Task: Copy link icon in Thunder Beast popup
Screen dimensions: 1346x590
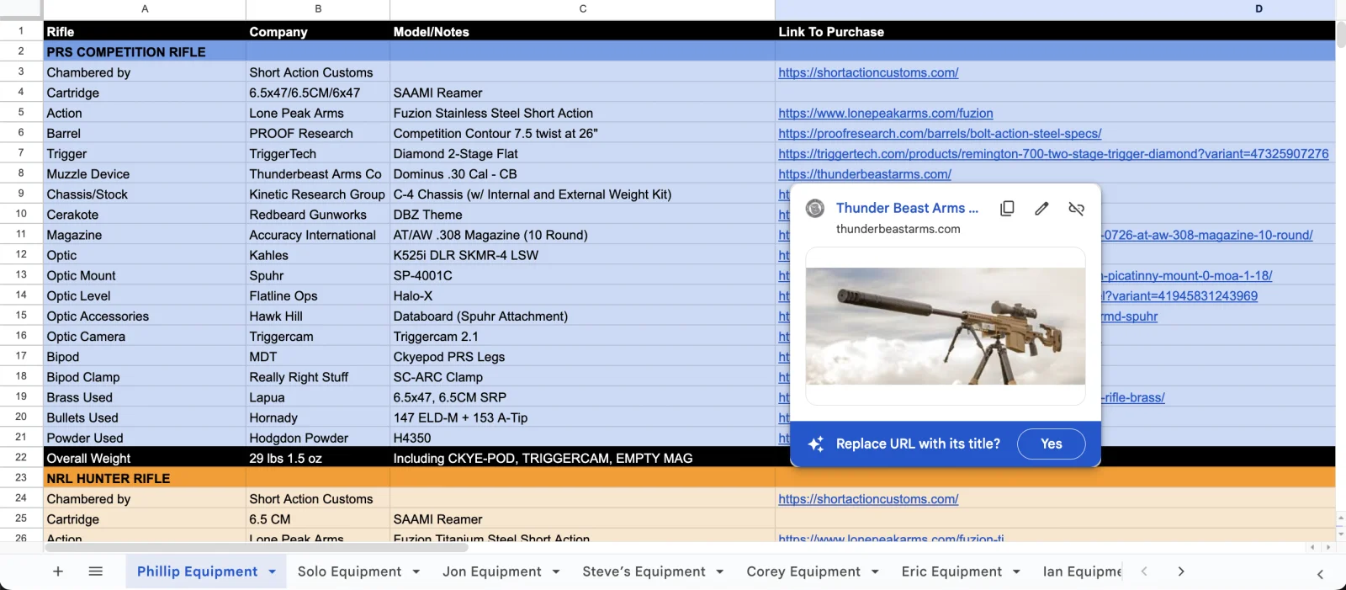Action: tap(1007, 209)
